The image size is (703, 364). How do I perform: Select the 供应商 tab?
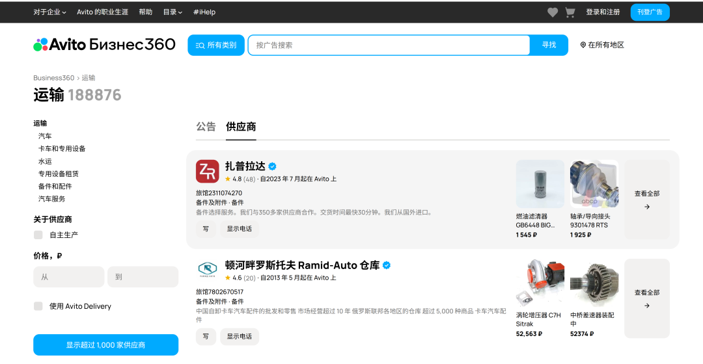(241, 127)
